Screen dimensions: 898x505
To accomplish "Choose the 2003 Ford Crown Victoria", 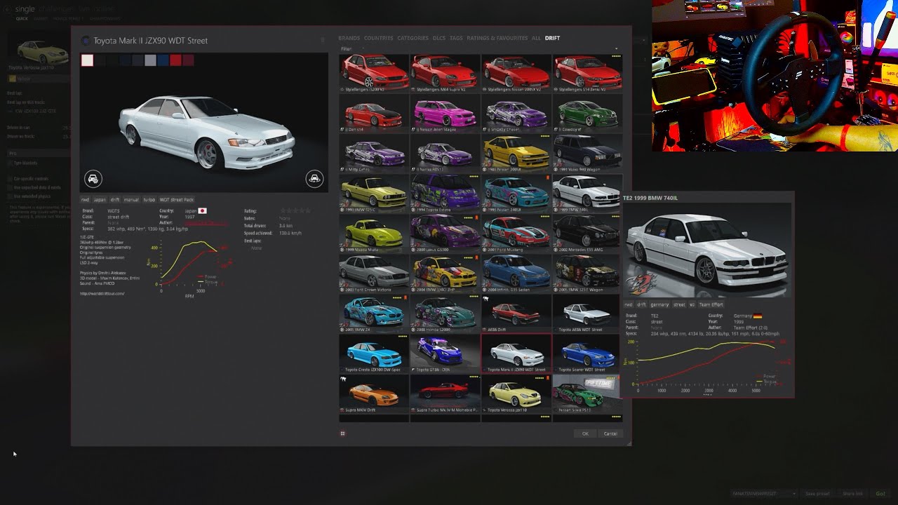I will tap(374, 273).
